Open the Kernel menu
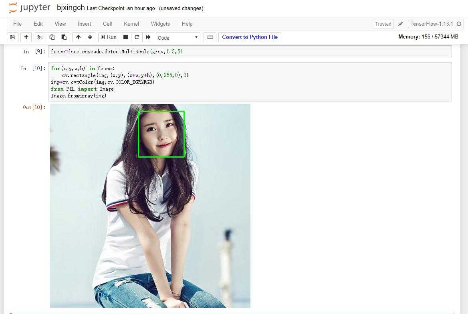468x314 pixels. [x=131, y=24]
